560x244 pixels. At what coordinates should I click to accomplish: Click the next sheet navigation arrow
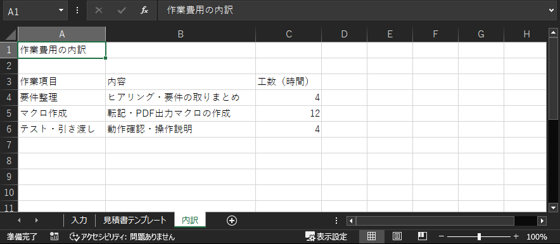point(37,221)
